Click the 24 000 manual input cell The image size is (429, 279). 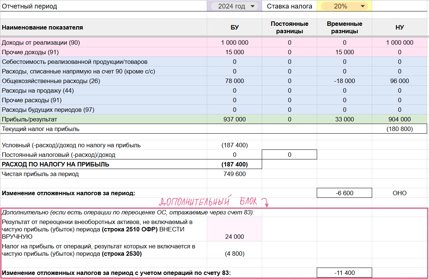point(234,229)
